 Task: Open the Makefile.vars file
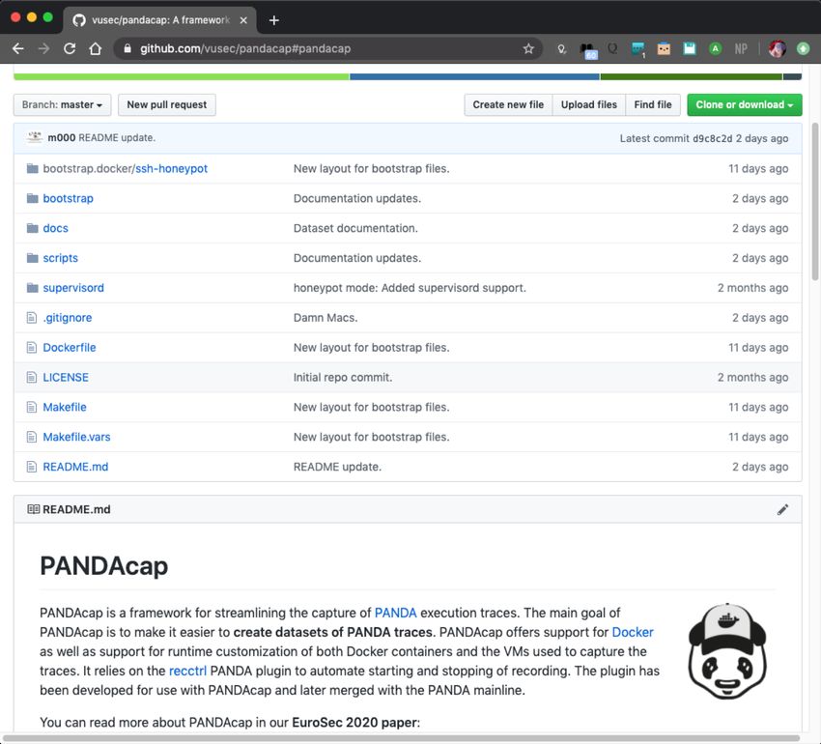point(76,438)
